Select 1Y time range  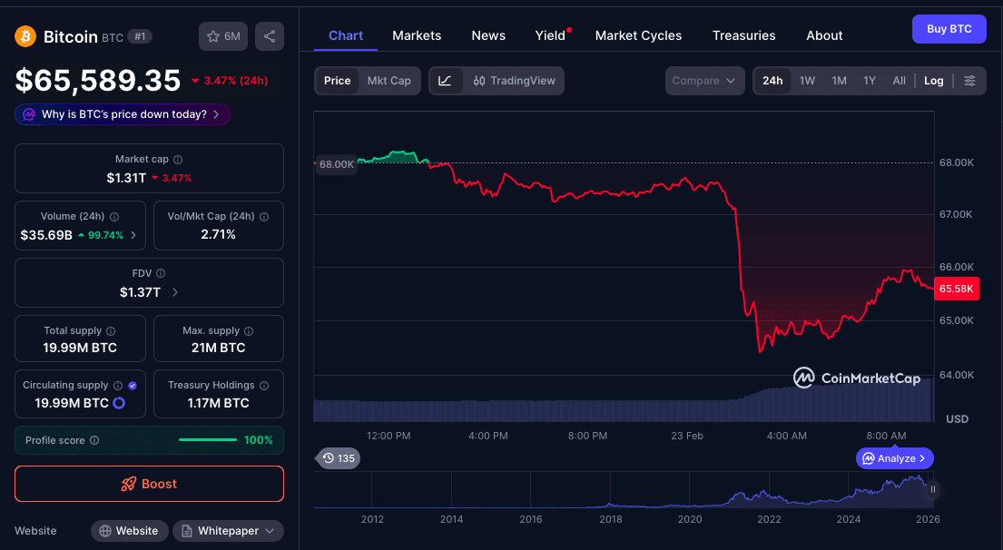tap(870, 81)
